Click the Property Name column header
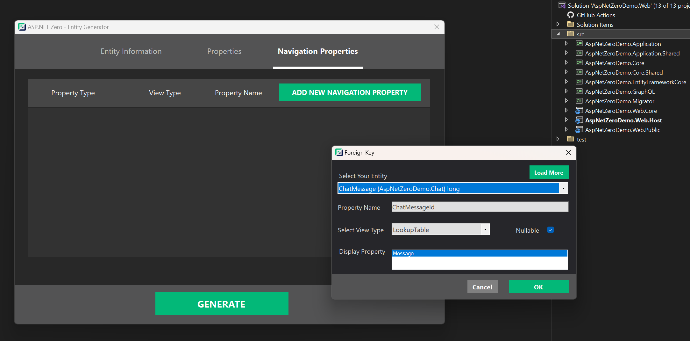Viewport: 690px width, 341px height. [x=238, y=93]
